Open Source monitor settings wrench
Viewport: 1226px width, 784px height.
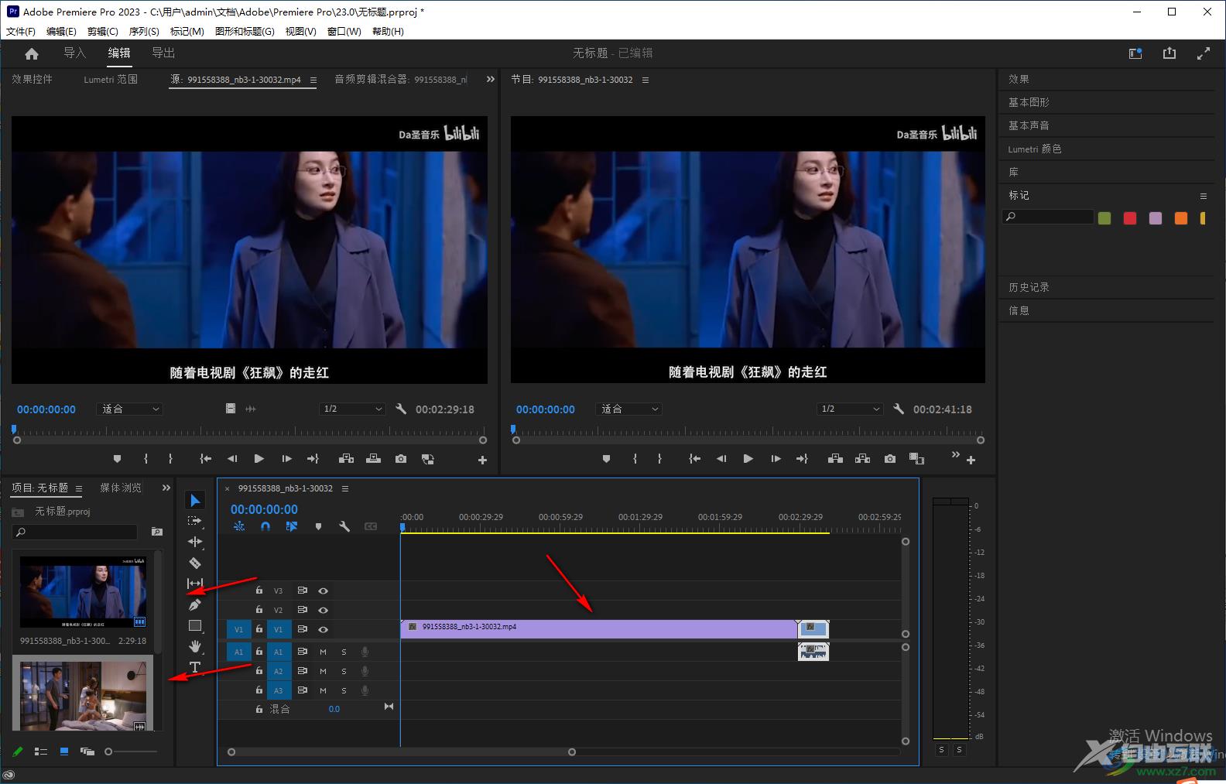click(401, 409)
